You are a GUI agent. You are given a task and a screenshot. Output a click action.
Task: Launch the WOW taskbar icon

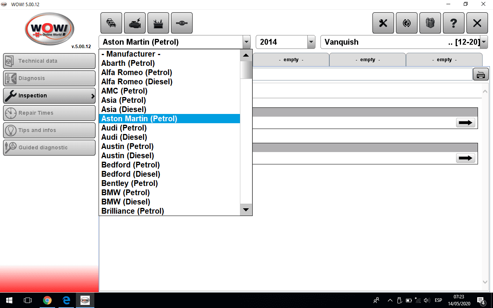[x=85, y=300]
